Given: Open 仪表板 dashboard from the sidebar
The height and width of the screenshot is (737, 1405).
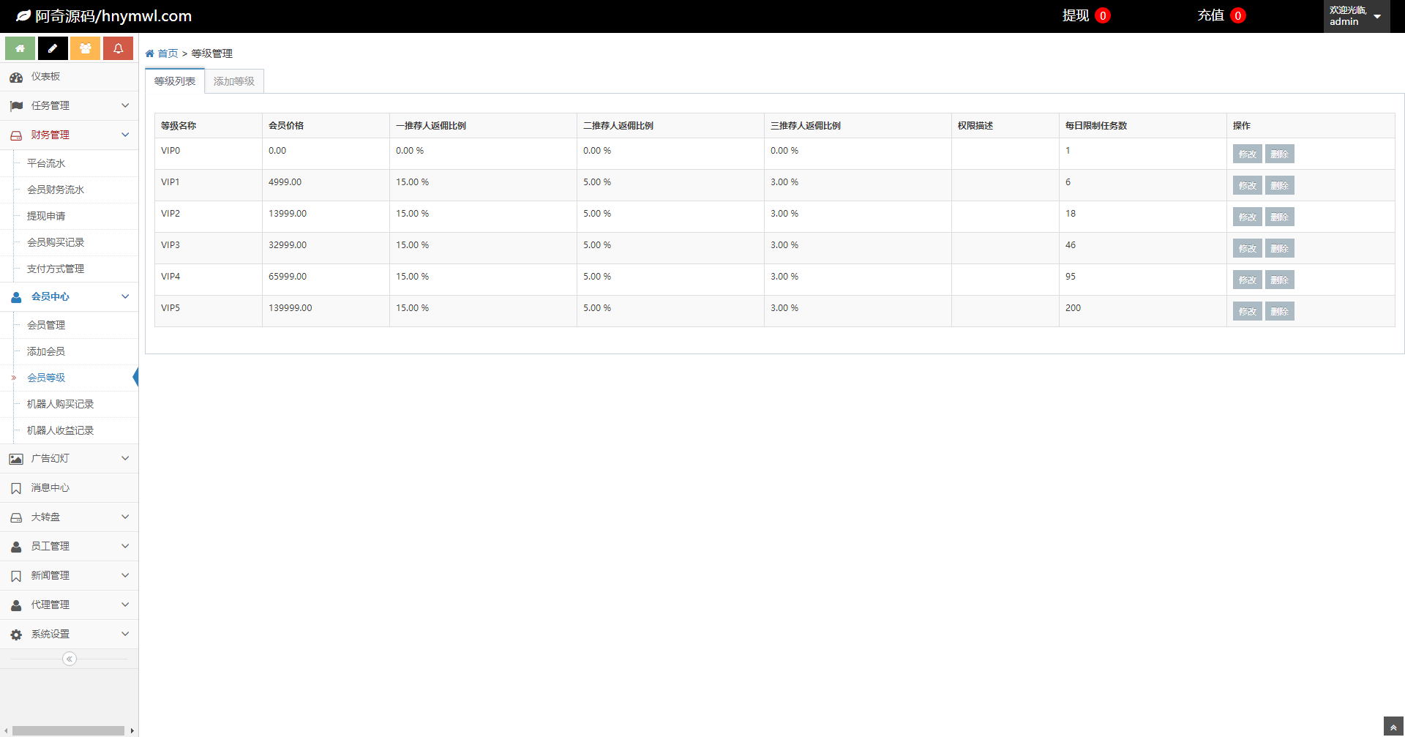Looking at the screenshot, I should [x=45, y=77].
